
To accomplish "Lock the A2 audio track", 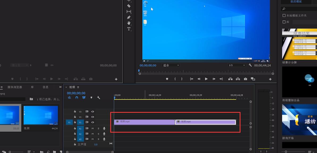I will 75,134.
